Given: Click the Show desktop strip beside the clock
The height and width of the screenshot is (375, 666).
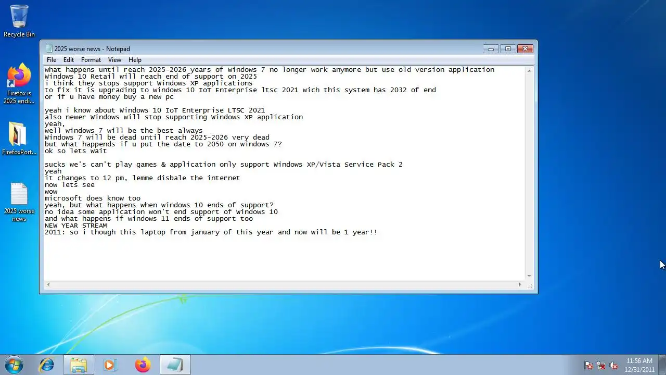Looking at the screenshot, I should coord(662,365).
